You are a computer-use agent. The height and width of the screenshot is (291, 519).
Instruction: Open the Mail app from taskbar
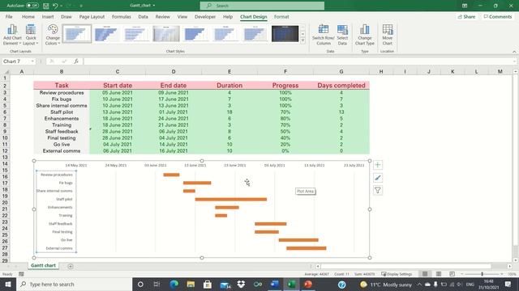[225, 284]
